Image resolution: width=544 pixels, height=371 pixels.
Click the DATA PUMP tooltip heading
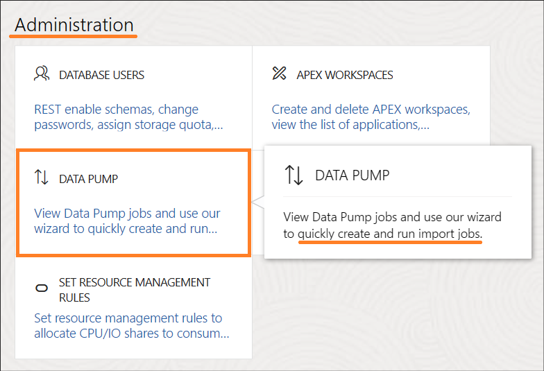coord(352,175)
